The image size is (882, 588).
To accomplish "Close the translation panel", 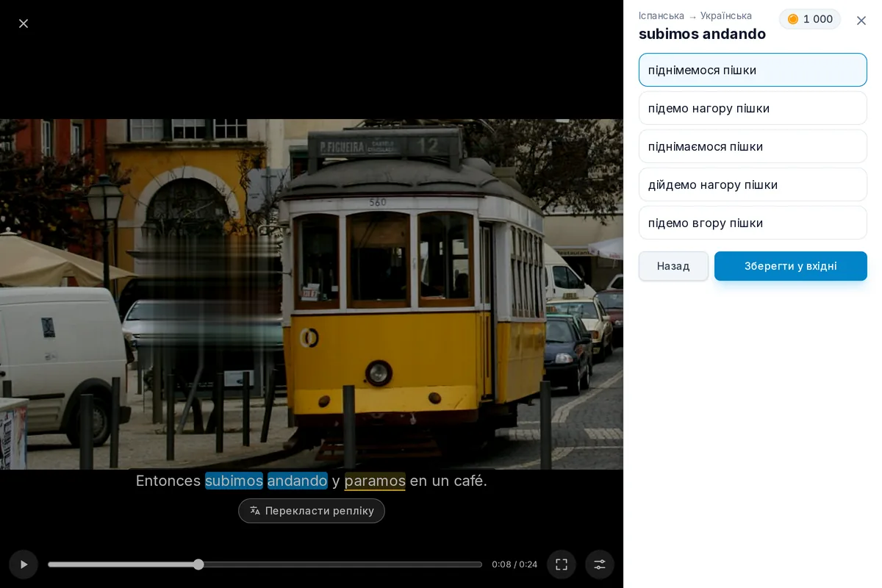I will coord(861,21).
